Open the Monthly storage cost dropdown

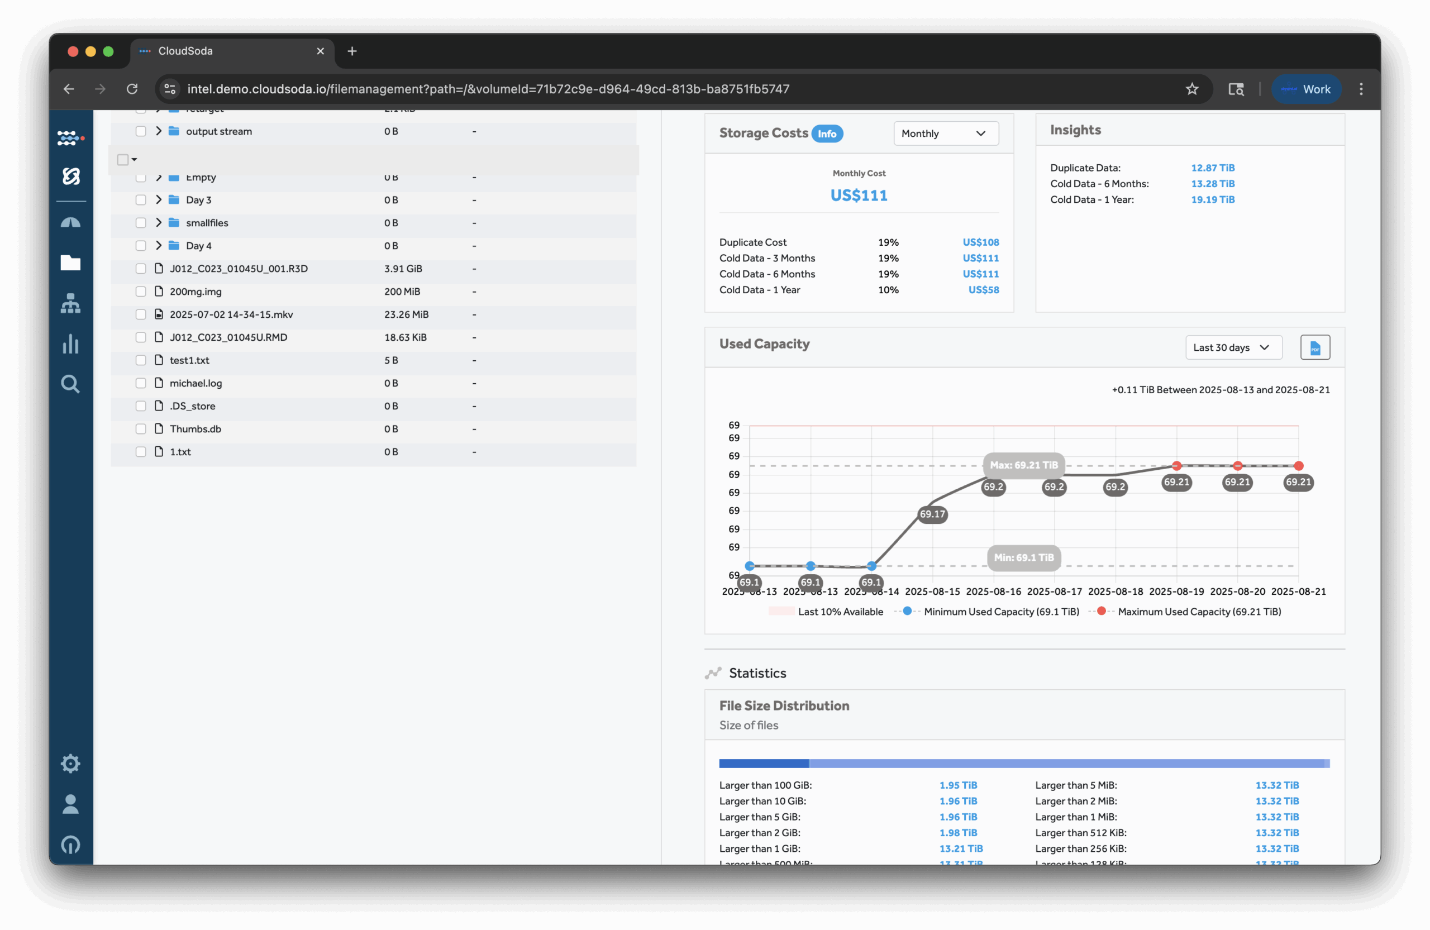(x=946, y=133)
